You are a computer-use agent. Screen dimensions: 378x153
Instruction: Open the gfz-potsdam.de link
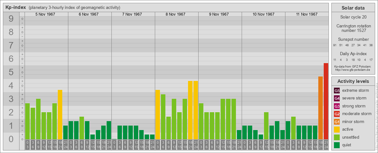click(352, 70)
